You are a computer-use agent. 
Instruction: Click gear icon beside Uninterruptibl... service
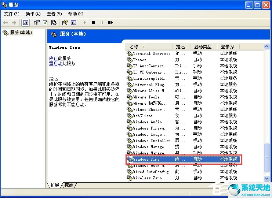tap(130, 78)
